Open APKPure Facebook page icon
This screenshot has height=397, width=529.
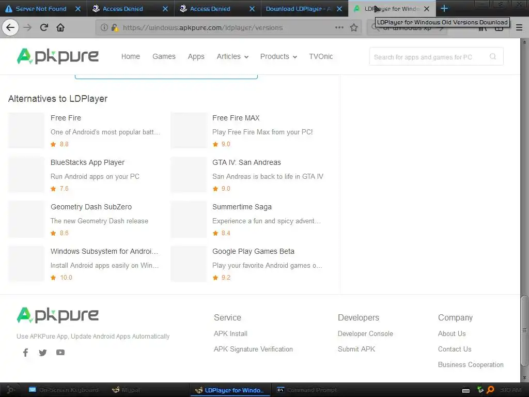(25, 353)
